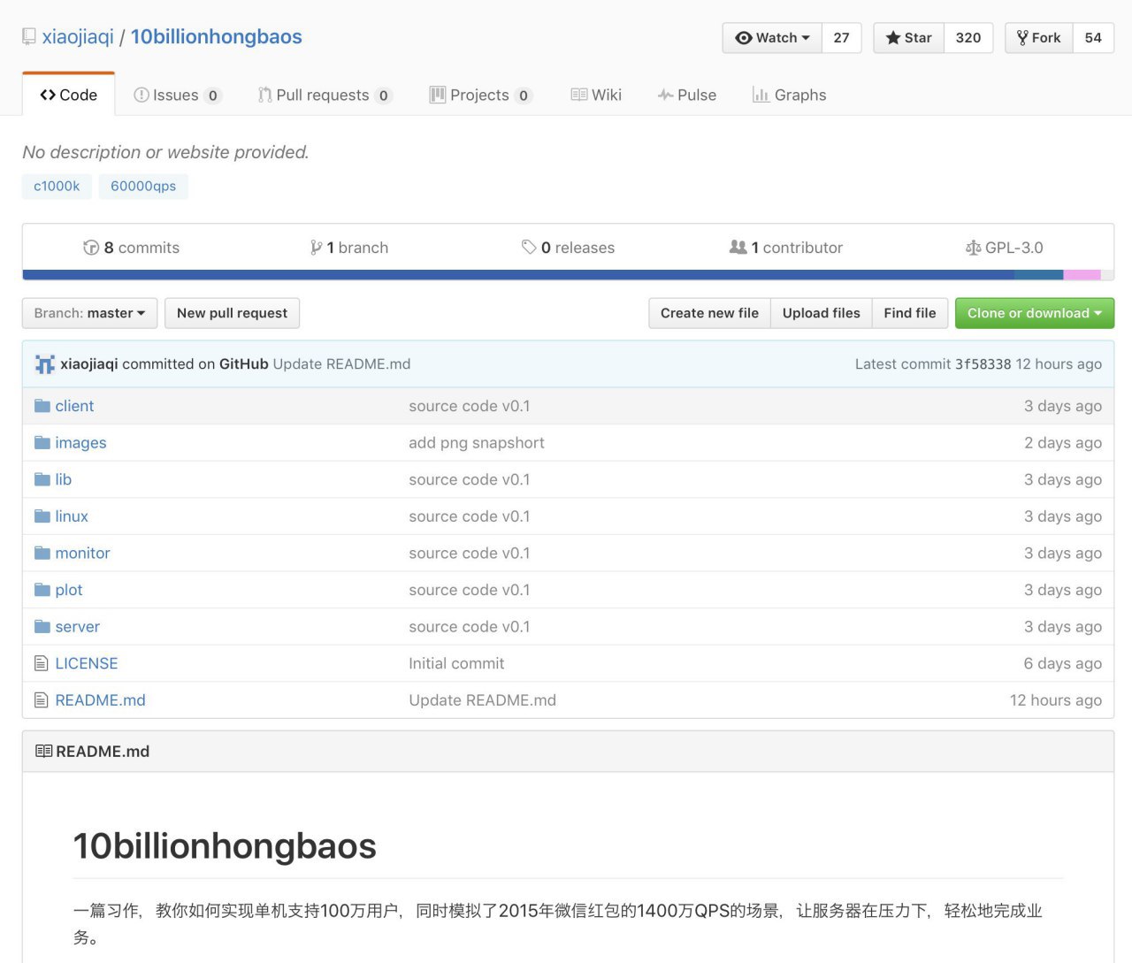Image resolution: width=1132 pixels, height=963 pixels.
Task: Click the repository book icon beside xiaojiaqi
Action: 29,37
